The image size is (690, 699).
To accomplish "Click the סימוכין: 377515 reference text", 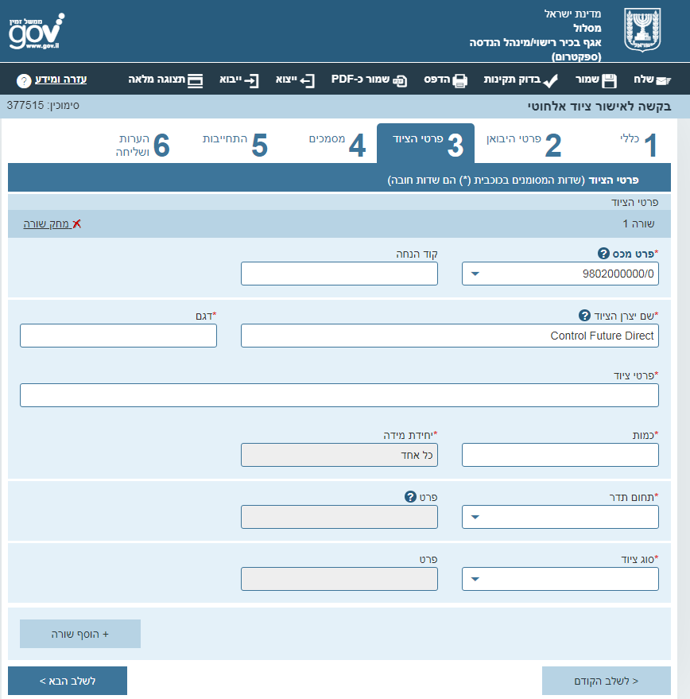I will tap(43, 105).
